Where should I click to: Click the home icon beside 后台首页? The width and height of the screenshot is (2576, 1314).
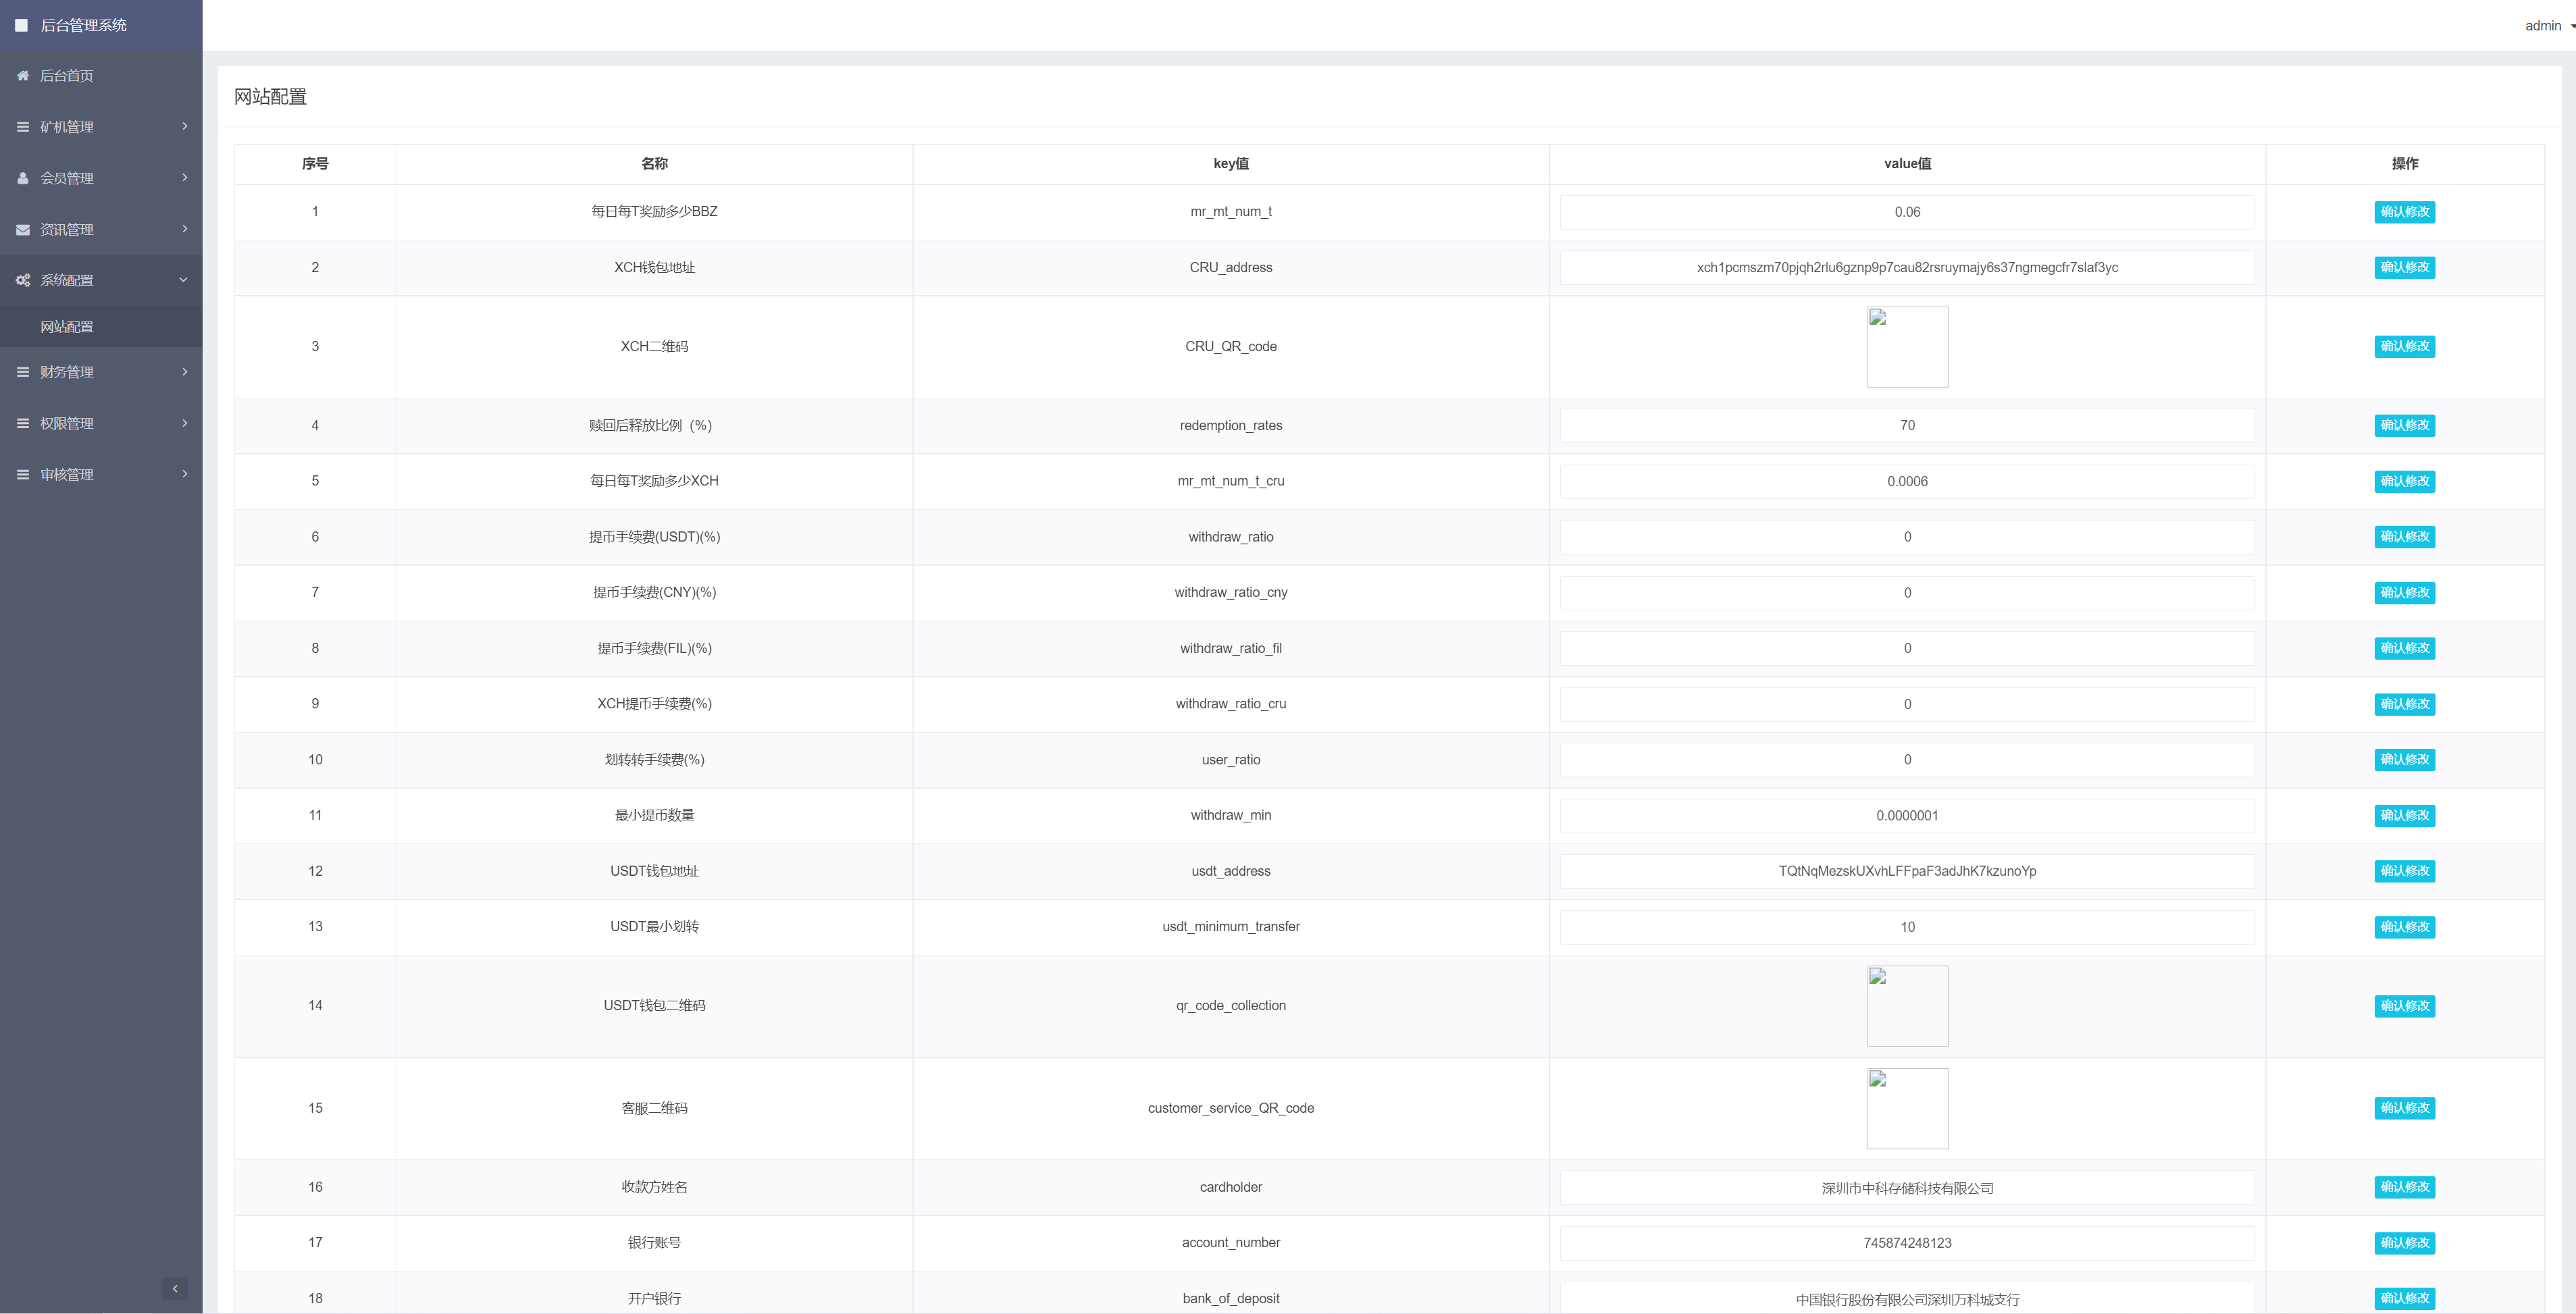pyautogui.click(x=22, y=76)
